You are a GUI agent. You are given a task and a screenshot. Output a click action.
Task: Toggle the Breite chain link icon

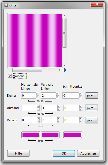[40, 101]
